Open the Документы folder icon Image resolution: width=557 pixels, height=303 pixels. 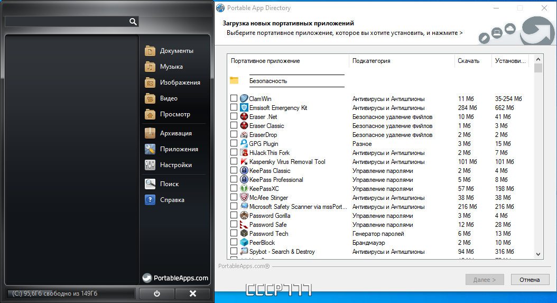(150, 51)
